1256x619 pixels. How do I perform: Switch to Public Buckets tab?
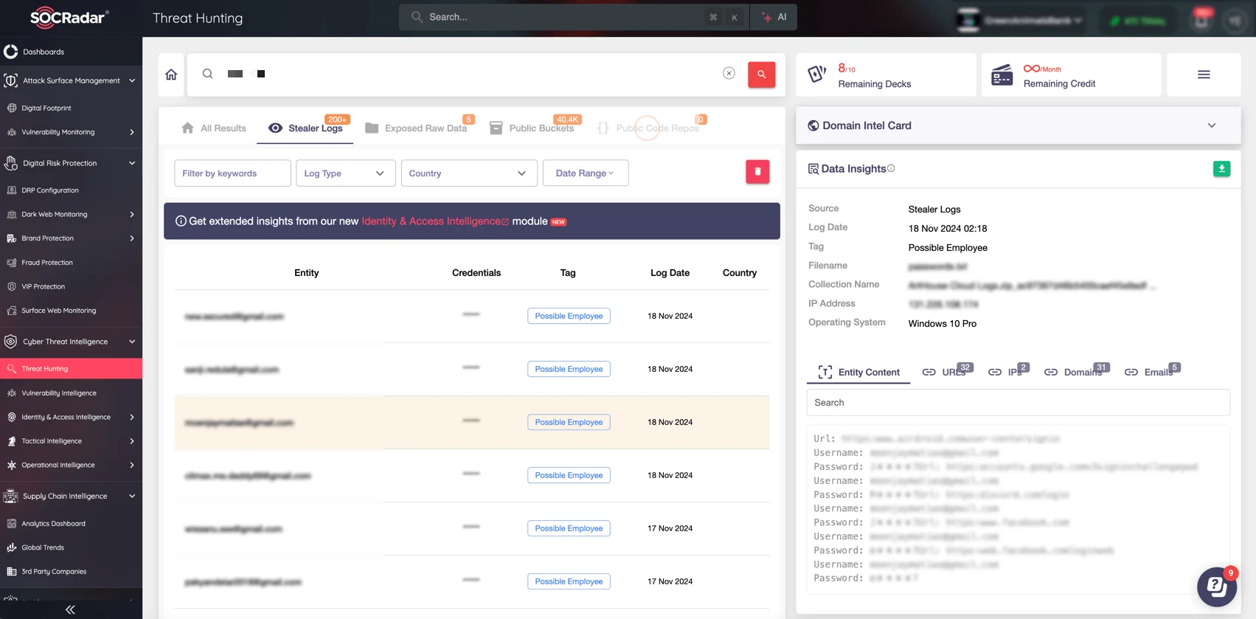532,128
